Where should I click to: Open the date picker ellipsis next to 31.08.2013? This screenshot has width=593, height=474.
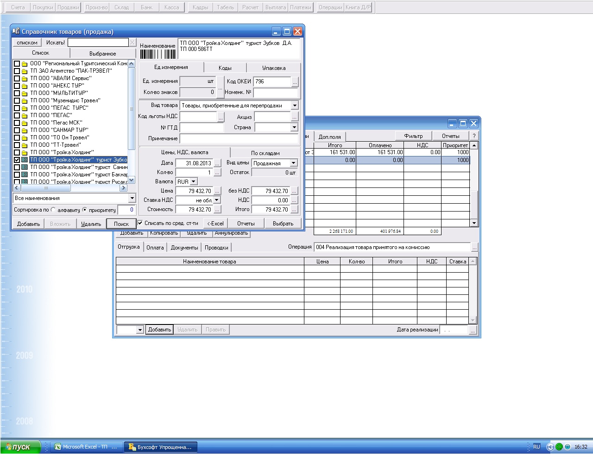pyautogui.click(x=217, y=163)
